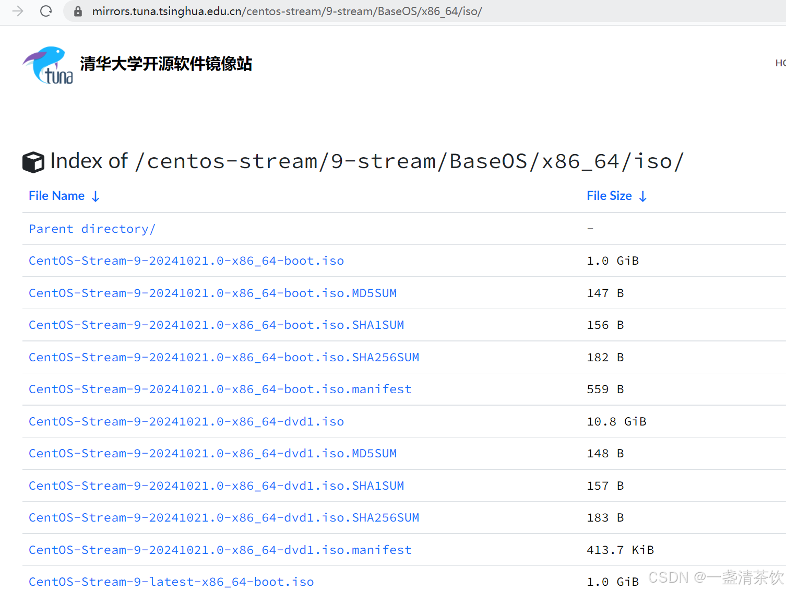Open the Parent directory link
The image size is (786, 591).
coord(92,229)
